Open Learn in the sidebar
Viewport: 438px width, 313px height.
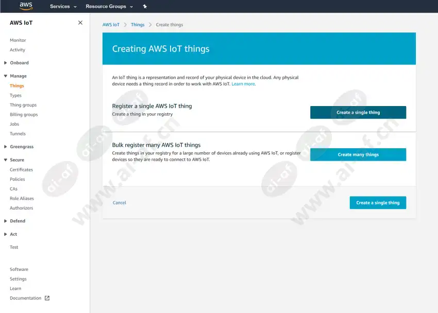[15, 288]
